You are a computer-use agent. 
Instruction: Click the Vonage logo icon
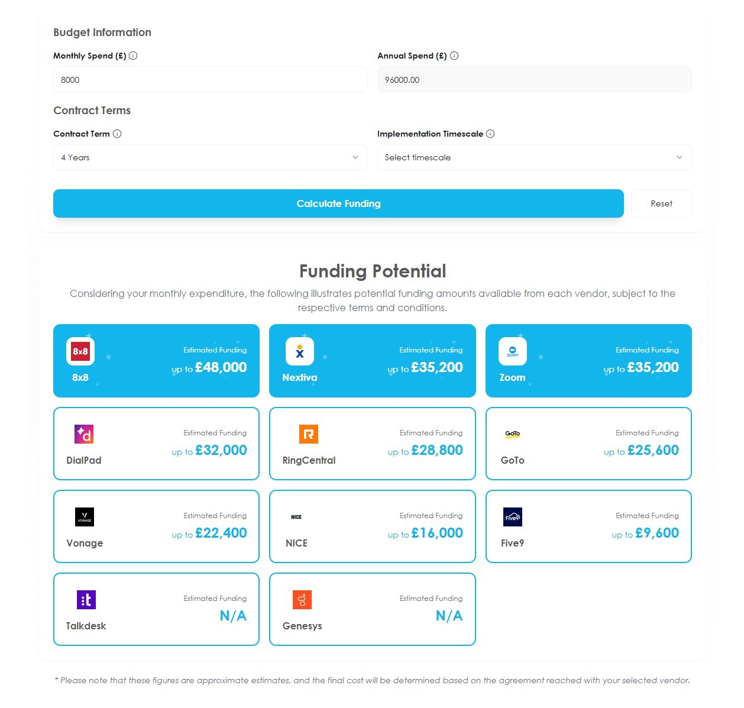click(84, 516)
